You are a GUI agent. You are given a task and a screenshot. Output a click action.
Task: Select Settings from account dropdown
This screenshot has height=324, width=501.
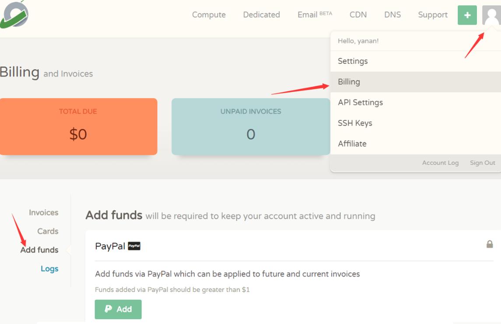(x=353, y=61)
